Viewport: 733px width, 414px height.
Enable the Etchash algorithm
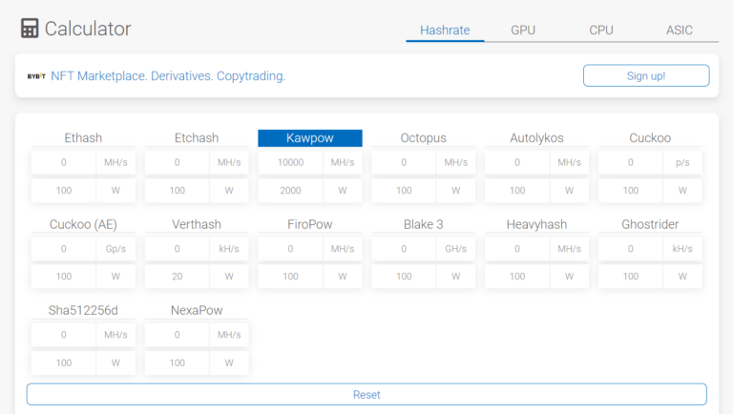coord(197,138)
